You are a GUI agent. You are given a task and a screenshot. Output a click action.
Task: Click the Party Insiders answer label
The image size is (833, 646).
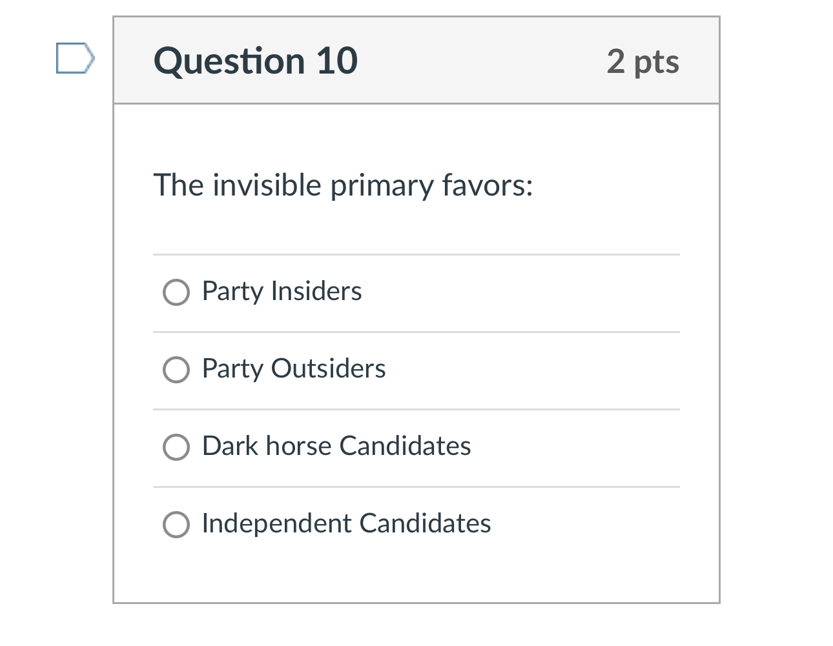(282, 292)
